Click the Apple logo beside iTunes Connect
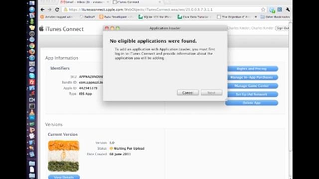Screen dimensions: 319x179 pyautogui.click(x=41, y=29)
